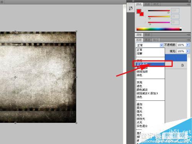The image size is (192, 144).
Task: Click the red foreground color swatch
Action: tap(139, 12)
